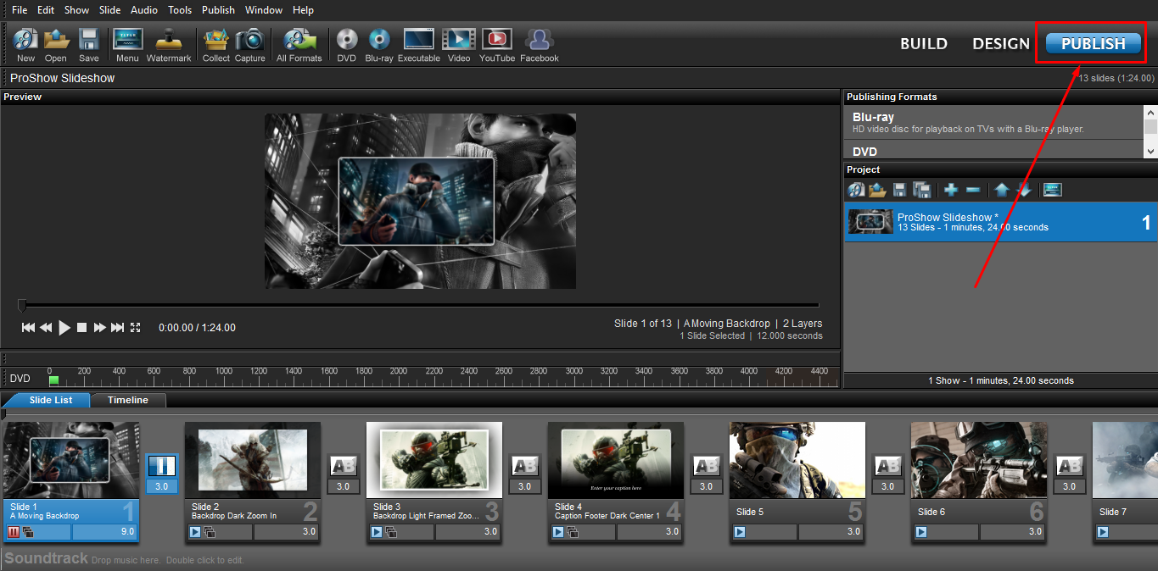This screenshot has width=1158, height=571.
Task: Click the Blu-ray toolbar icon
Action: [x=379, y=39]
